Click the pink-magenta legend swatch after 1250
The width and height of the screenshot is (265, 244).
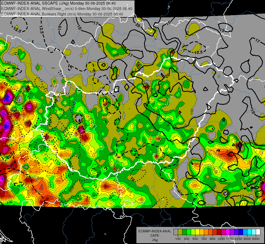coord(223,232)
